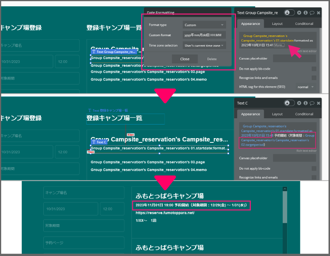Click the キャンプ場名 input in the preview page
330x256 pixels.
pos(84,193)
